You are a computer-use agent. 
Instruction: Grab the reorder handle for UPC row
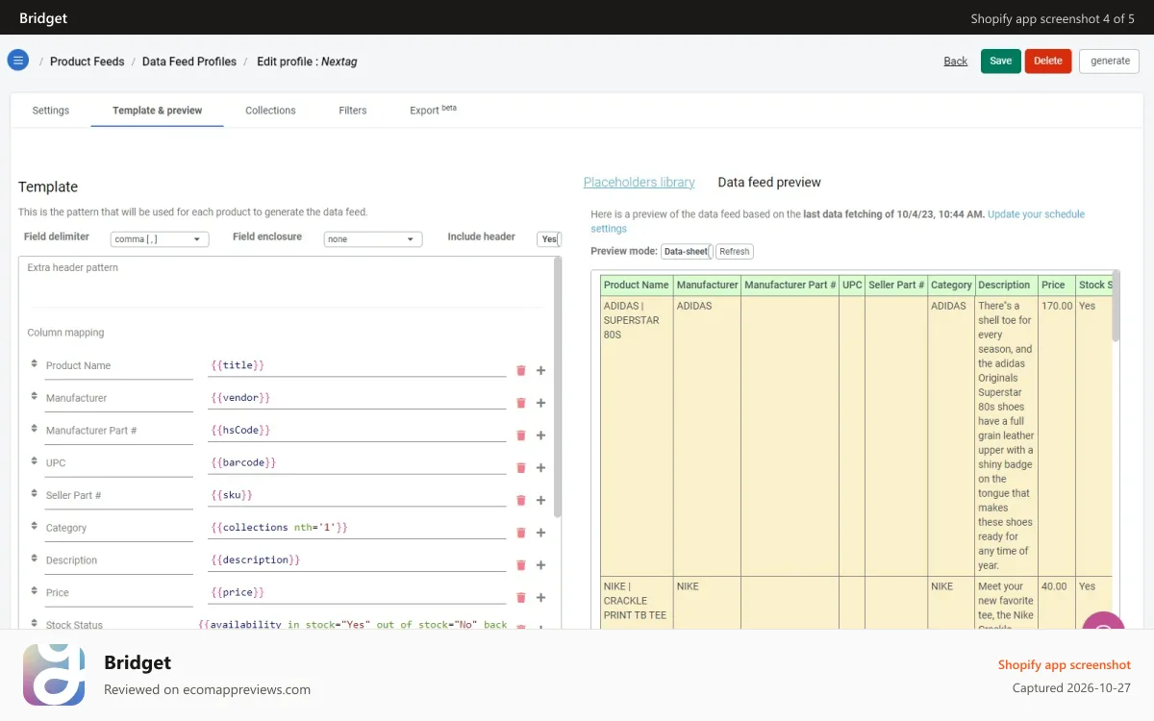(35, 461)
